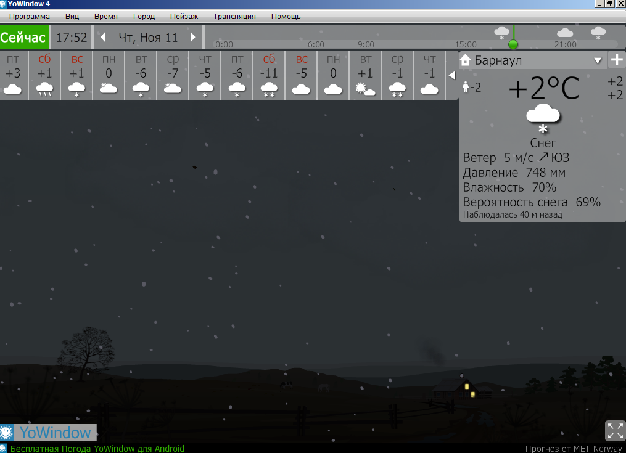This screenshot has height=453, width=626.
Task: Open the Помощь menu
Action: click(x=286, y=17)
